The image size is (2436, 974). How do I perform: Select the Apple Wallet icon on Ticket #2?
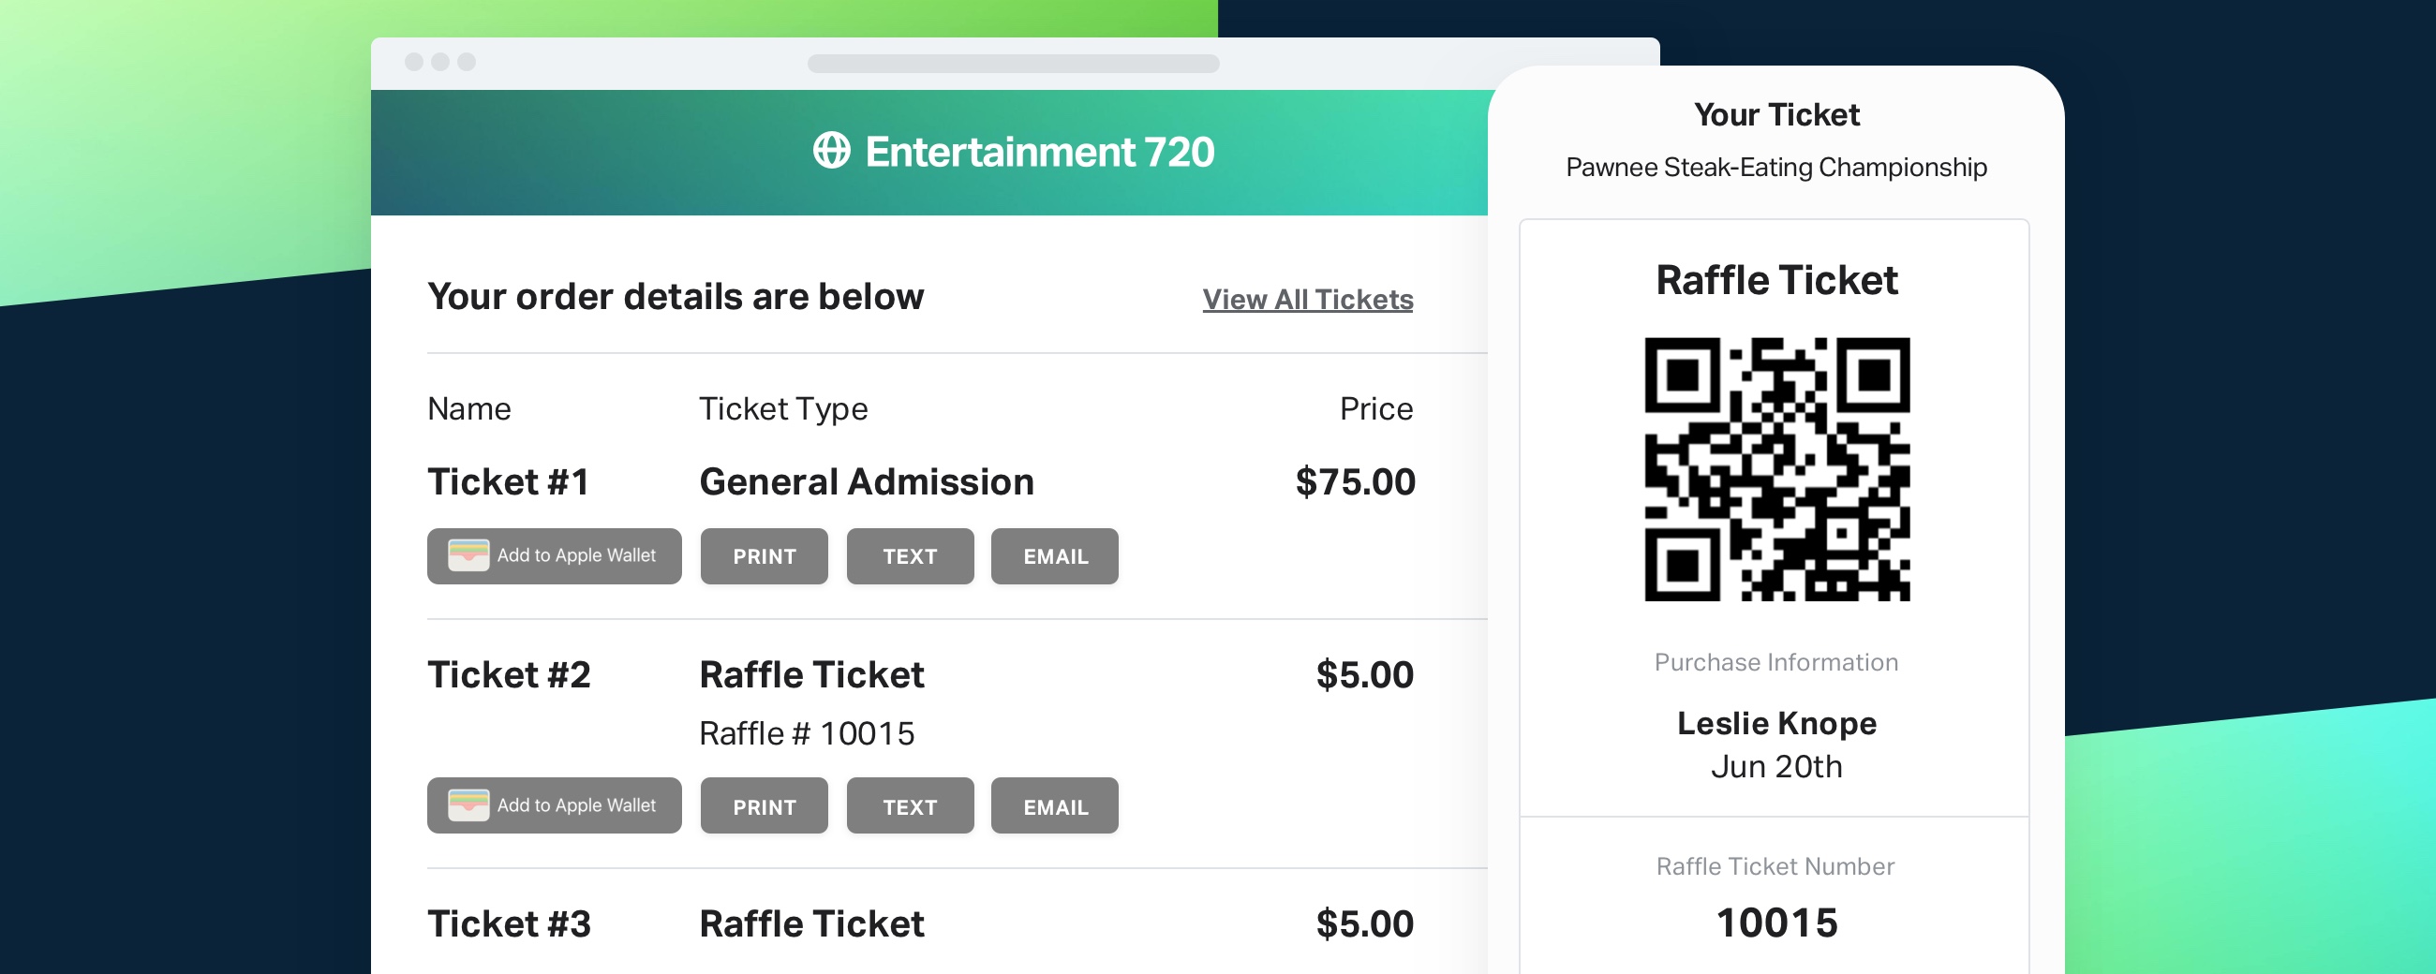coord(469,805)
